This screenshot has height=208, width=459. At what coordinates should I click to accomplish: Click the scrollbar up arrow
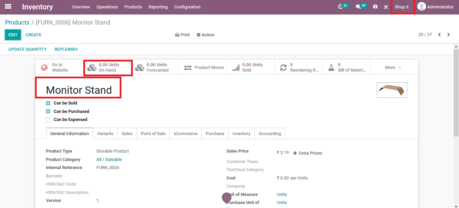coord(456,46)
